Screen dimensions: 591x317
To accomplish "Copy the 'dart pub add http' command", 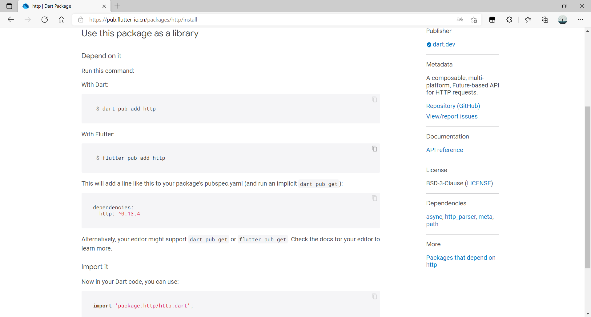I will (374, 99).
